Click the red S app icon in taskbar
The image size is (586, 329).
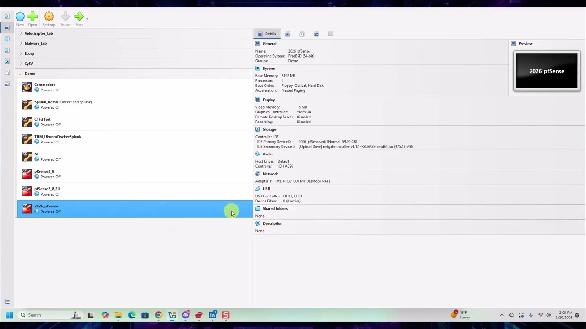(x=226, y=315)
